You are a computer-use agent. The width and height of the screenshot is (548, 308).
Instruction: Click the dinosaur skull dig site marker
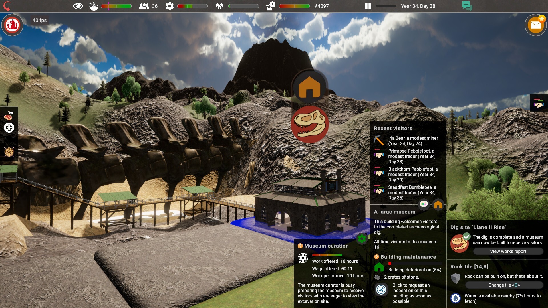[309, 124]
